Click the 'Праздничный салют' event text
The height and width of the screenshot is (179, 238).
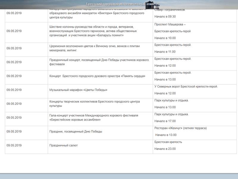[63, 145]
